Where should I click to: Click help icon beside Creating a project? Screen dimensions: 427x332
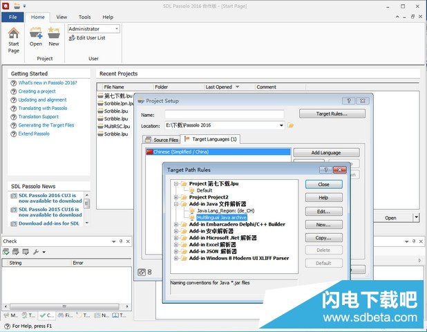coord(14,91)
